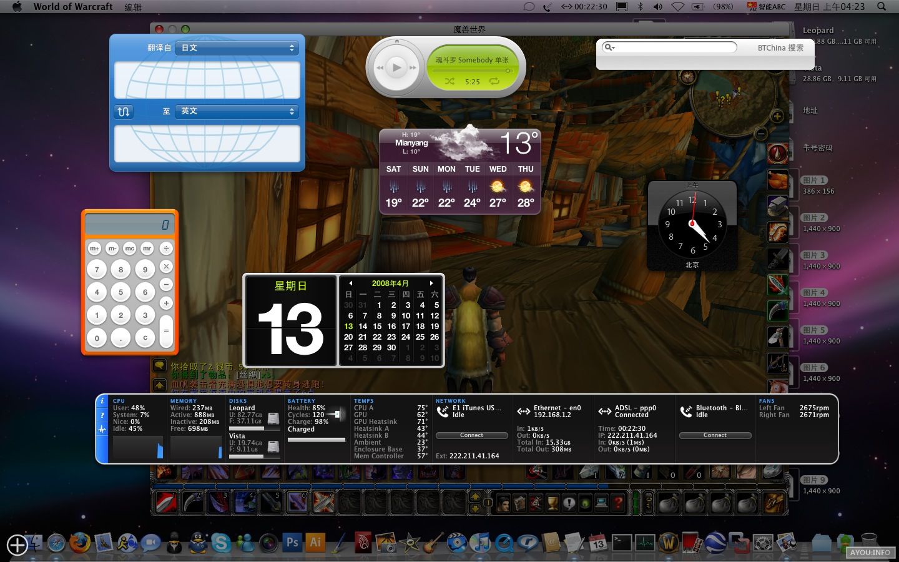Open System Preferences gear in the Dock
Viewport: 899px width, 562px height.
763,543
